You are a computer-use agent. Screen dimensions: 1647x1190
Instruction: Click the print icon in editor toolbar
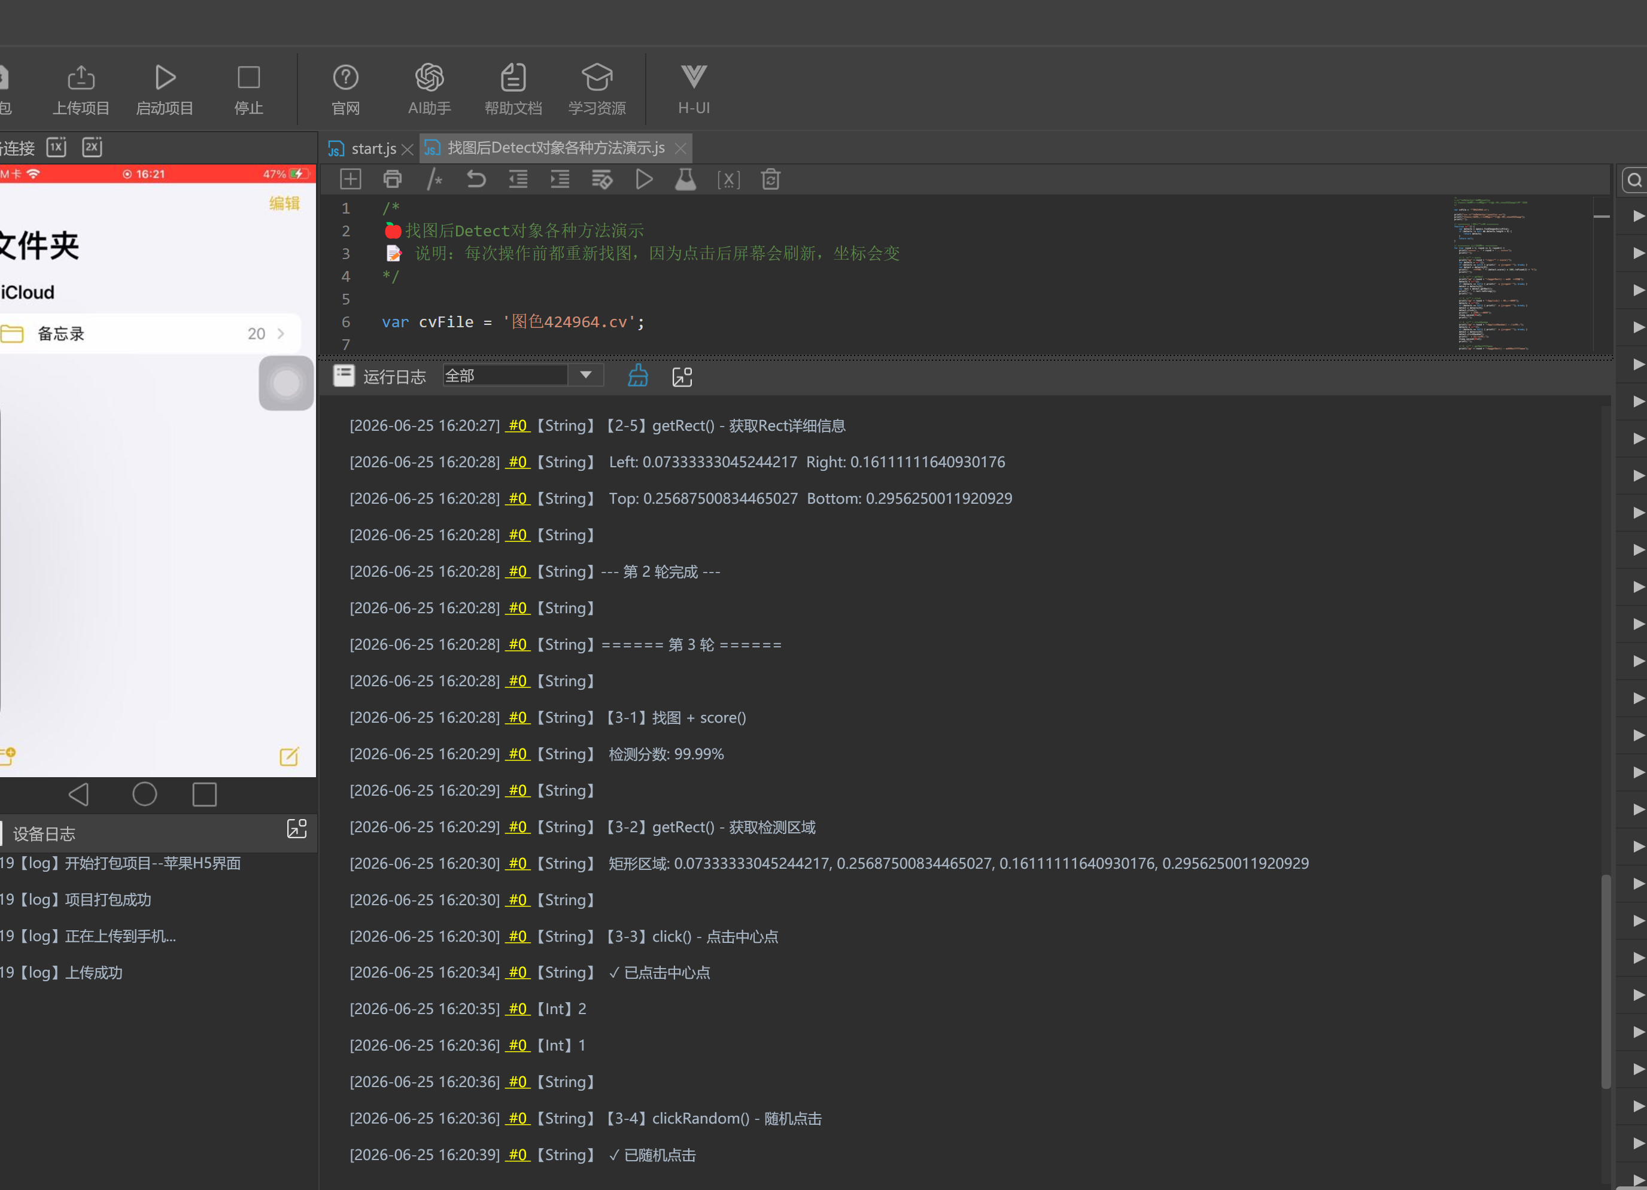392,179
